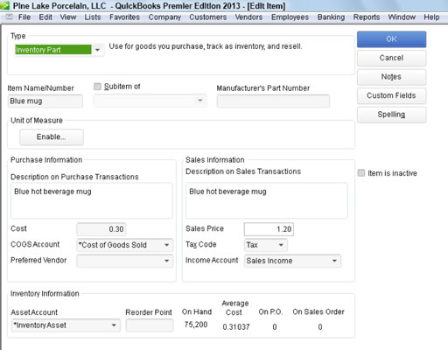
Task: Check the Subitem of checkbox
Action: (x=97, y=87)
